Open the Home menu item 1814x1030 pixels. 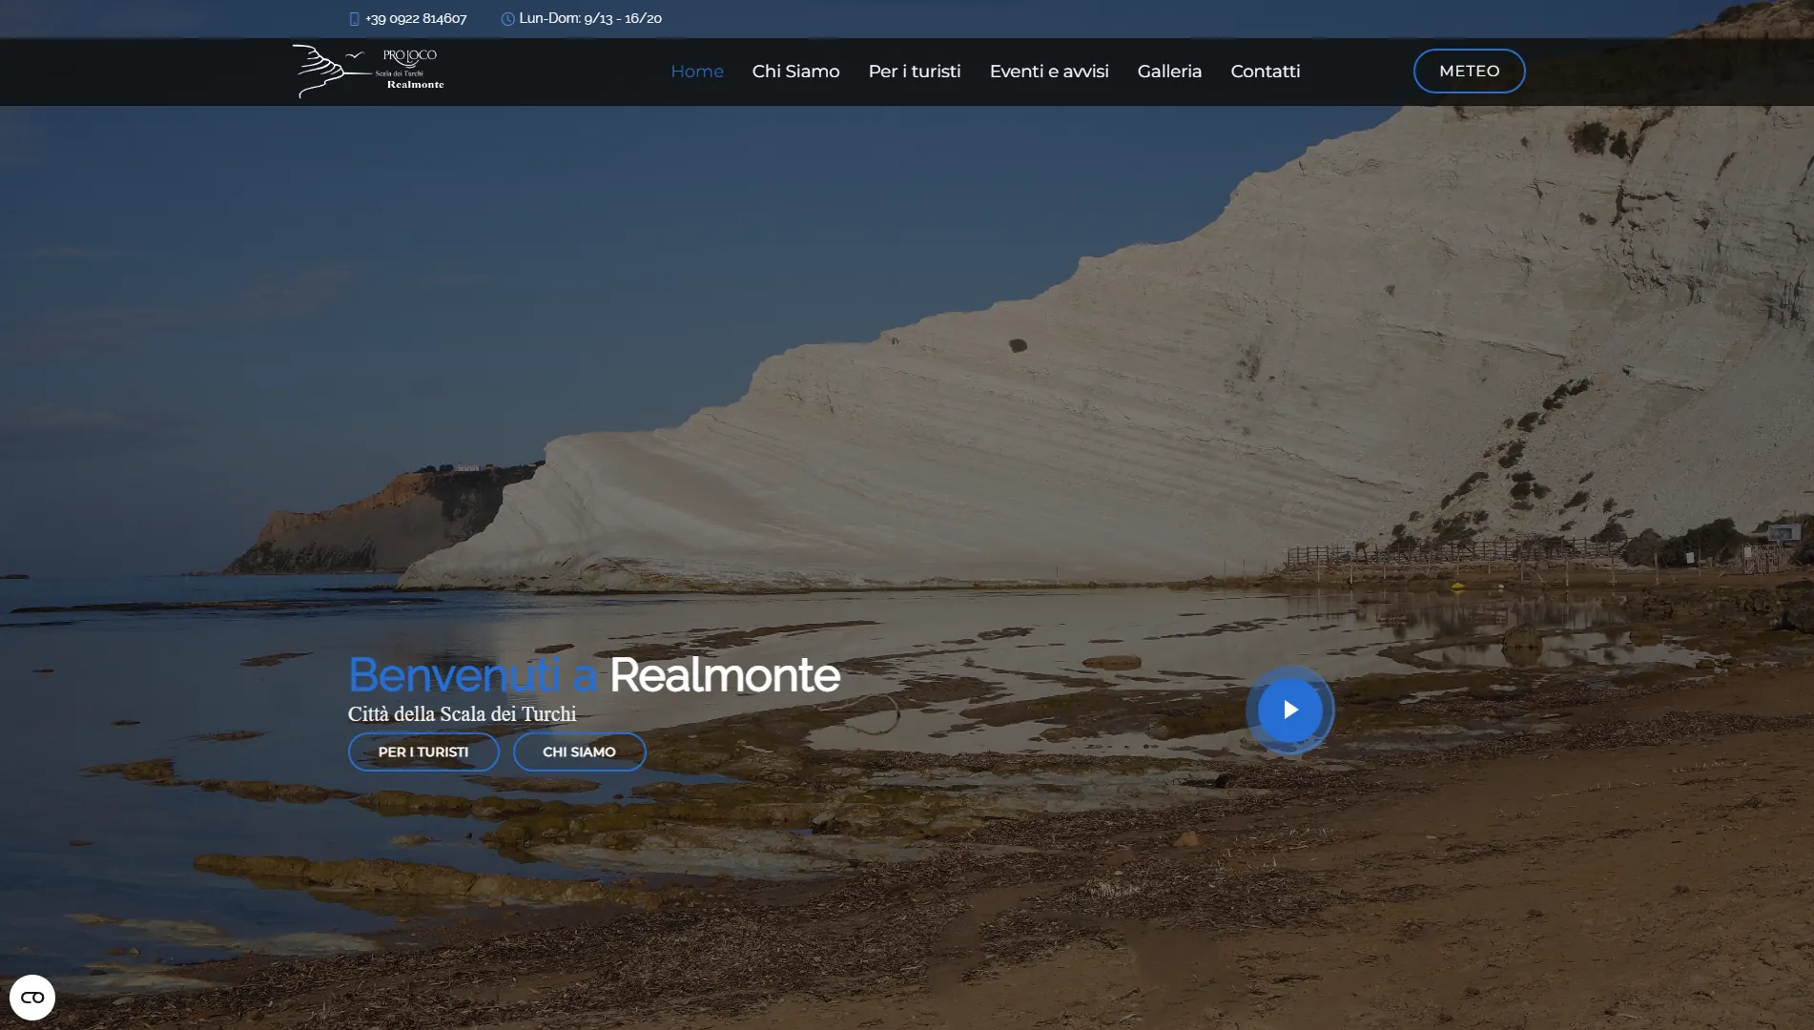(697, 72)
